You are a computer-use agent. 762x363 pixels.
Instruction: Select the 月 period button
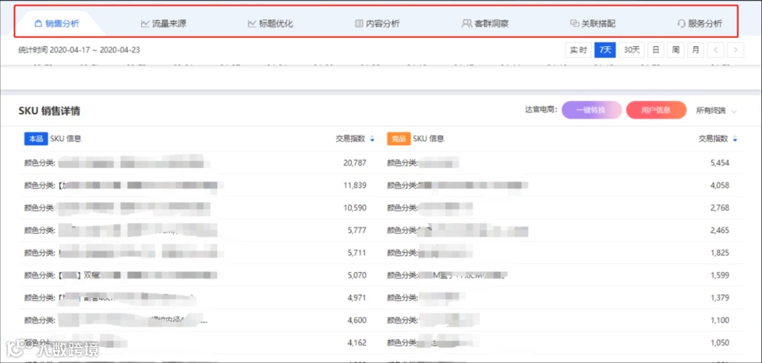[696, 50]
